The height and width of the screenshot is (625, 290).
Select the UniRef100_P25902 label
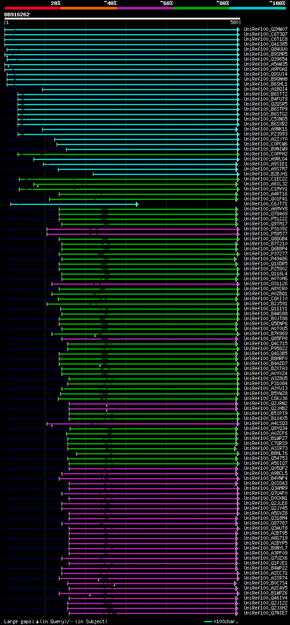266,269
